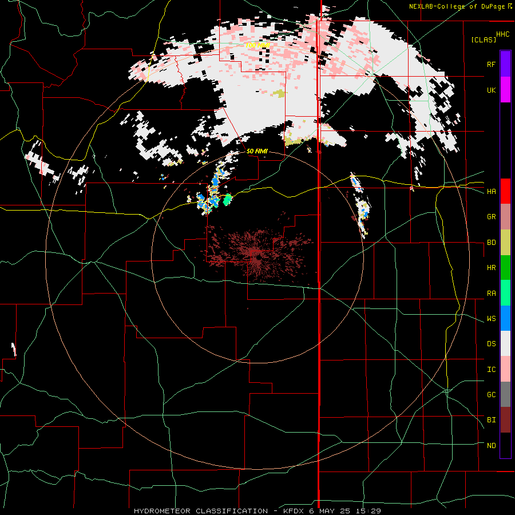Image resolution: width=515 pixels, height=515 pixels.
Task: Click the "50 NMI" range ring label
Action: [x=257, y=152]
